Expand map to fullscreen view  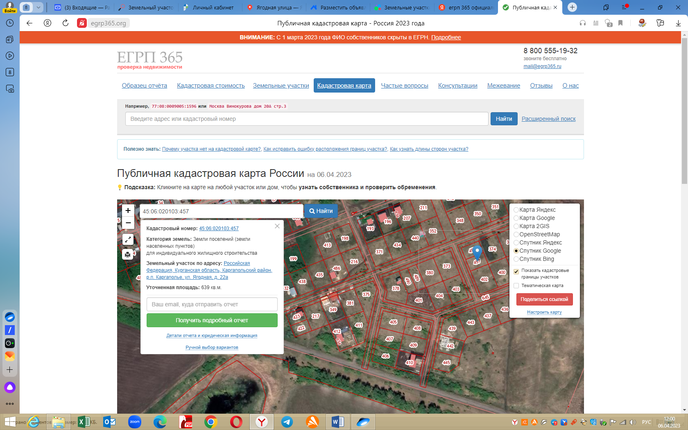pyautogui.click(x=128, y=239)
